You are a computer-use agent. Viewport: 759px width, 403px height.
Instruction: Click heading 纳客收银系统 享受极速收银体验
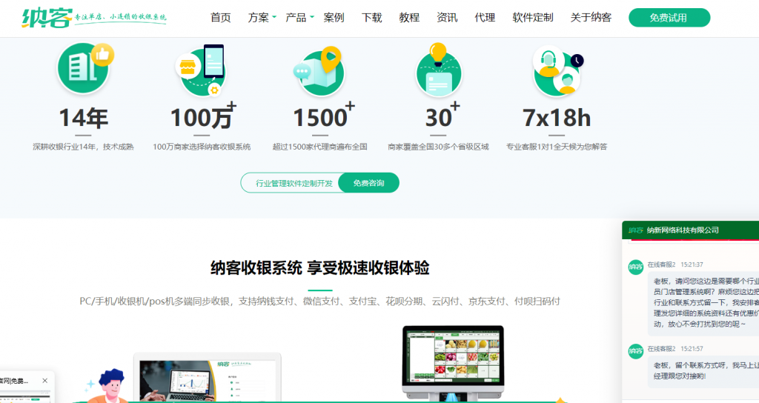tap(320, 267)
